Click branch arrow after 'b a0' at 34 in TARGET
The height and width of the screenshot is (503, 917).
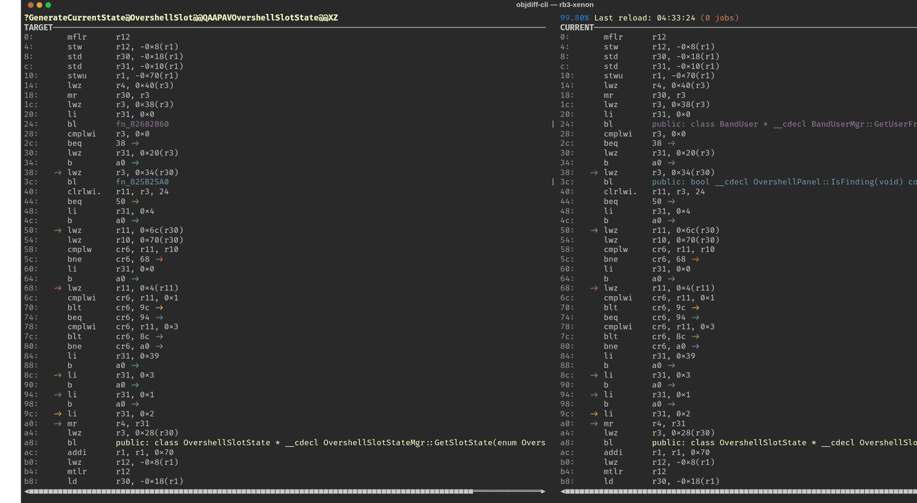[135, 163]
